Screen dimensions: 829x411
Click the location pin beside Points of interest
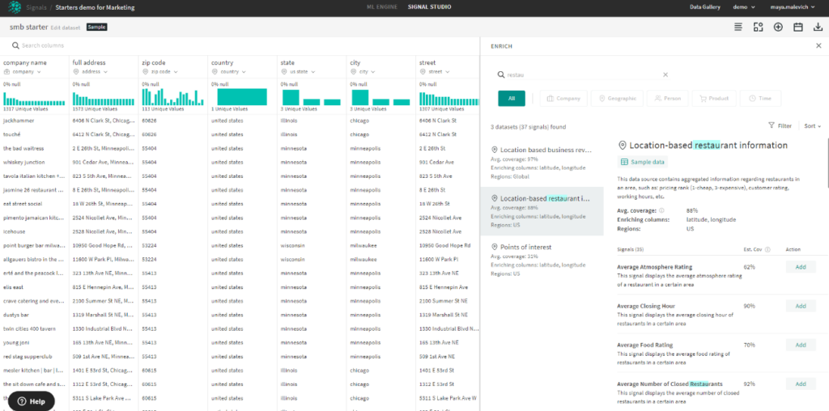click(x=495, y=248)
